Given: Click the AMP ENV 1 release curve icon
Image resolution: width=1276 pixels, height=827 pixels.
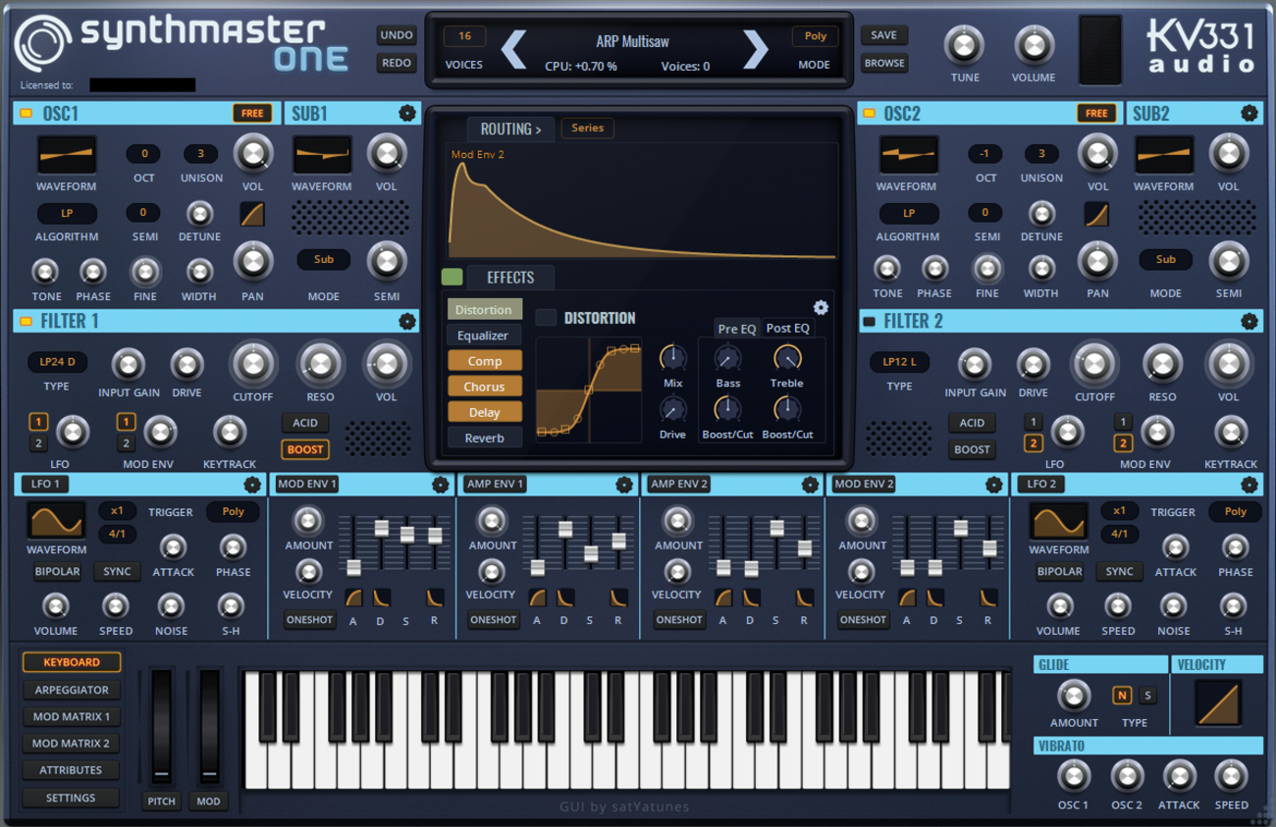Looking at the screenshot, I should coord(618,596).
